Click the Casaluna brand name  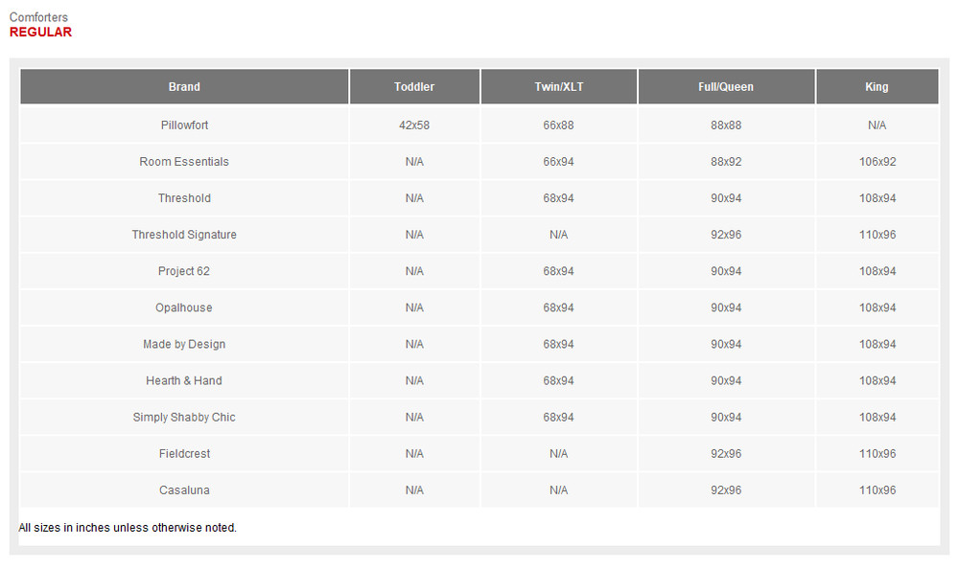184,489
